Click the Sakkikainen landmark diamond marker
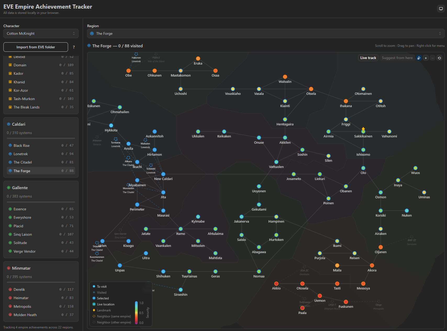The width and height of the screenshot is (447, 331). [x=363, y=129]
